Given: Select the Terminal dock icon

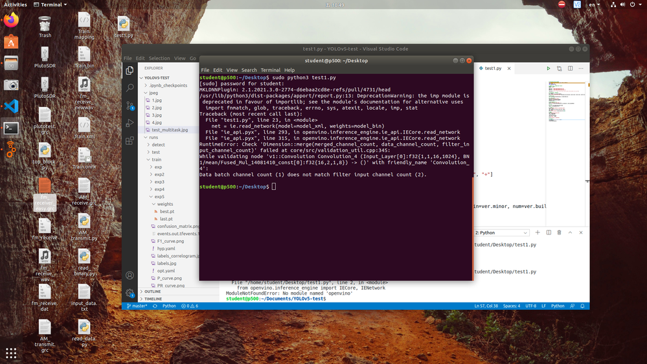Looking at the screenshot, I should tap(11, 128).
